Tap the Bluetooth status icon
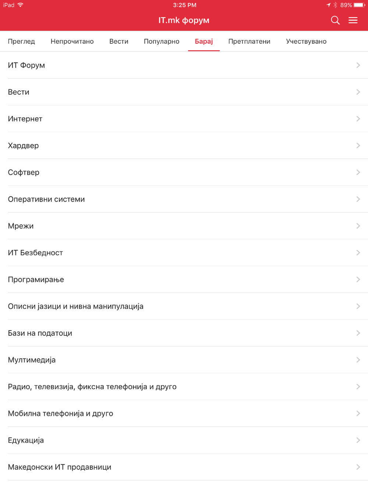The height and width of the screenshot is (490, 368). [x=335, y=5]
